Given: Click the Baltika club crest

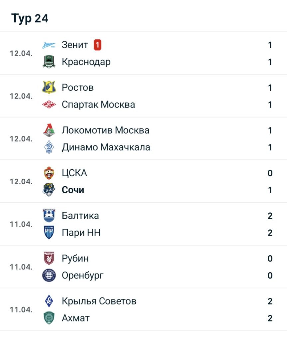Looking at the screenshot, I should 49,216.
